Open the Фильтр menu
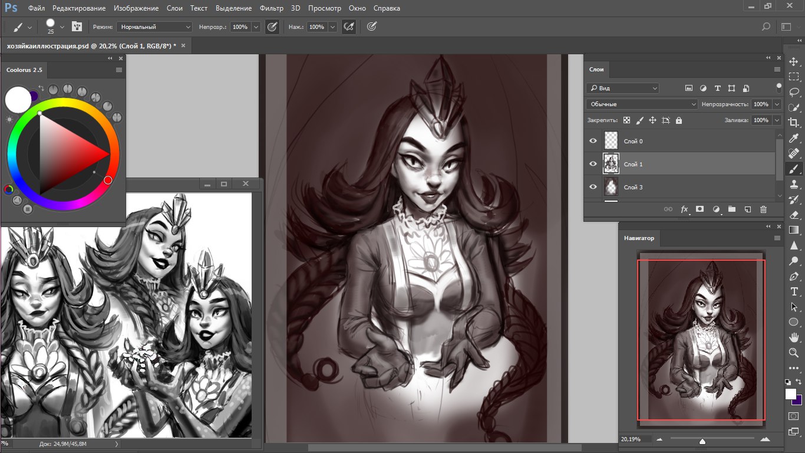This screenshot has width=805, height=453. (x=271, y=8)
